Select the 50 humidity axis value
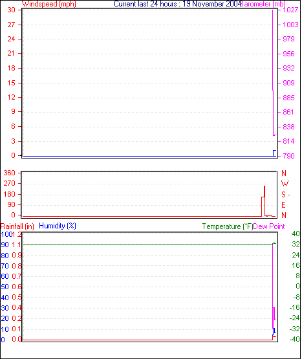 [x=5, y=287]
